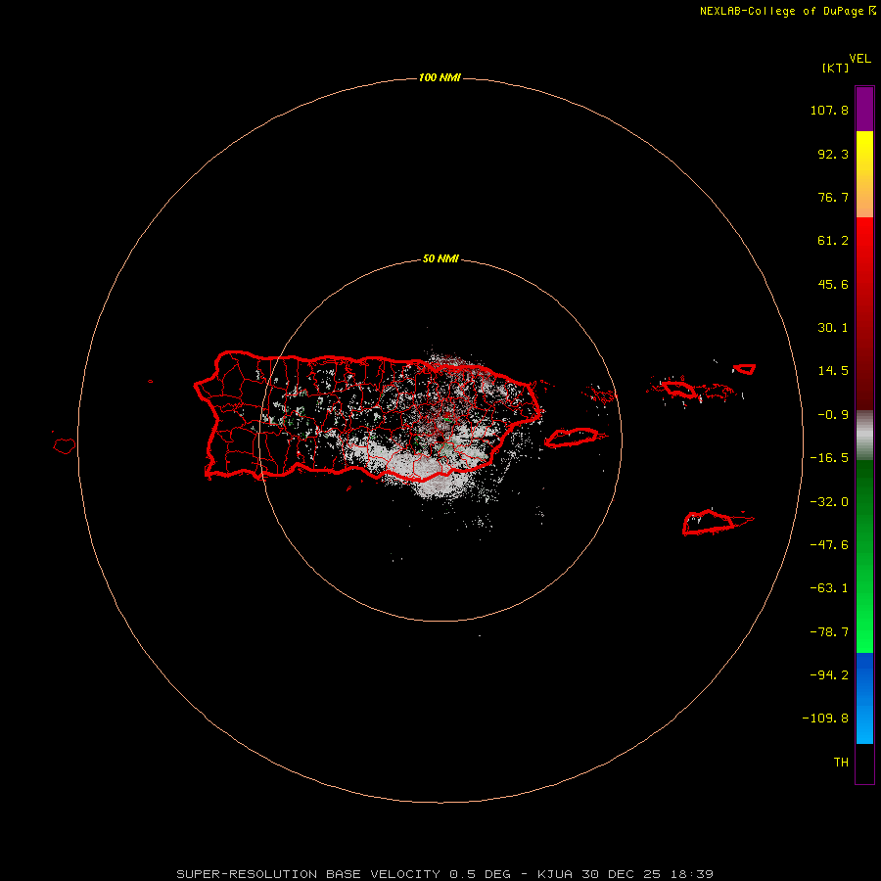Click the 61.2 velocity scale value
This screenshot has height=881, width=881.
tap(833, 241)
